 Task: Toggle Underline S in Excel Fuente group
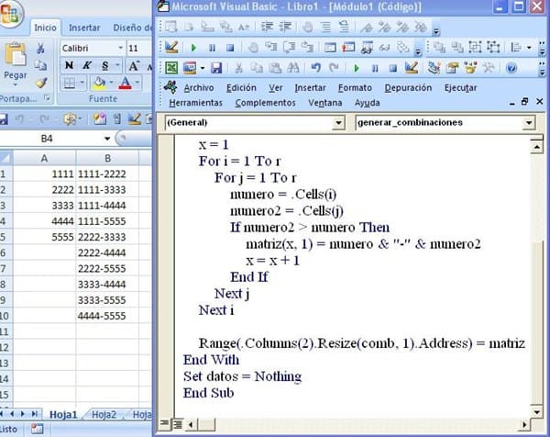click(x=104, y=65)
